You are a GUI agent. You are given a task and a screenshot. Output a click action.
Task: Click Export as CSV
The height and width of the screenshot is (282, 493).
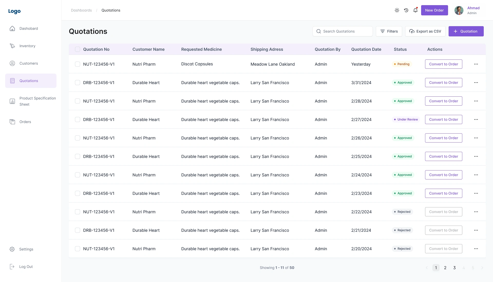coord(425,31)
